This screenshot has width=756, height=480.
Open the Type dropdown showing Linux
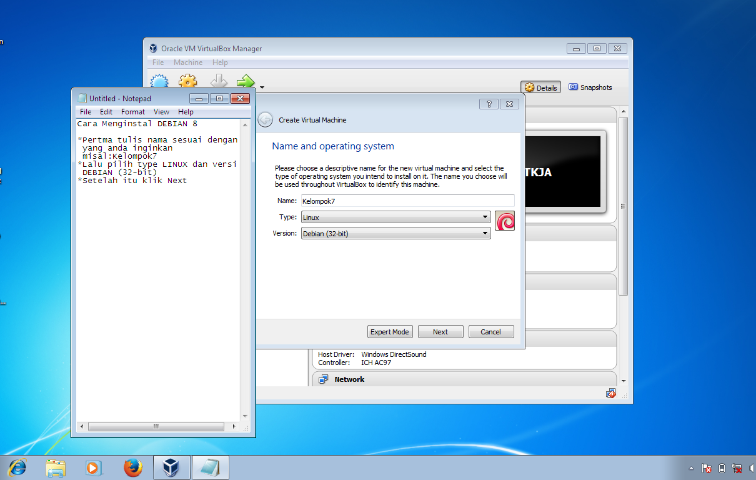pos(395,217)
